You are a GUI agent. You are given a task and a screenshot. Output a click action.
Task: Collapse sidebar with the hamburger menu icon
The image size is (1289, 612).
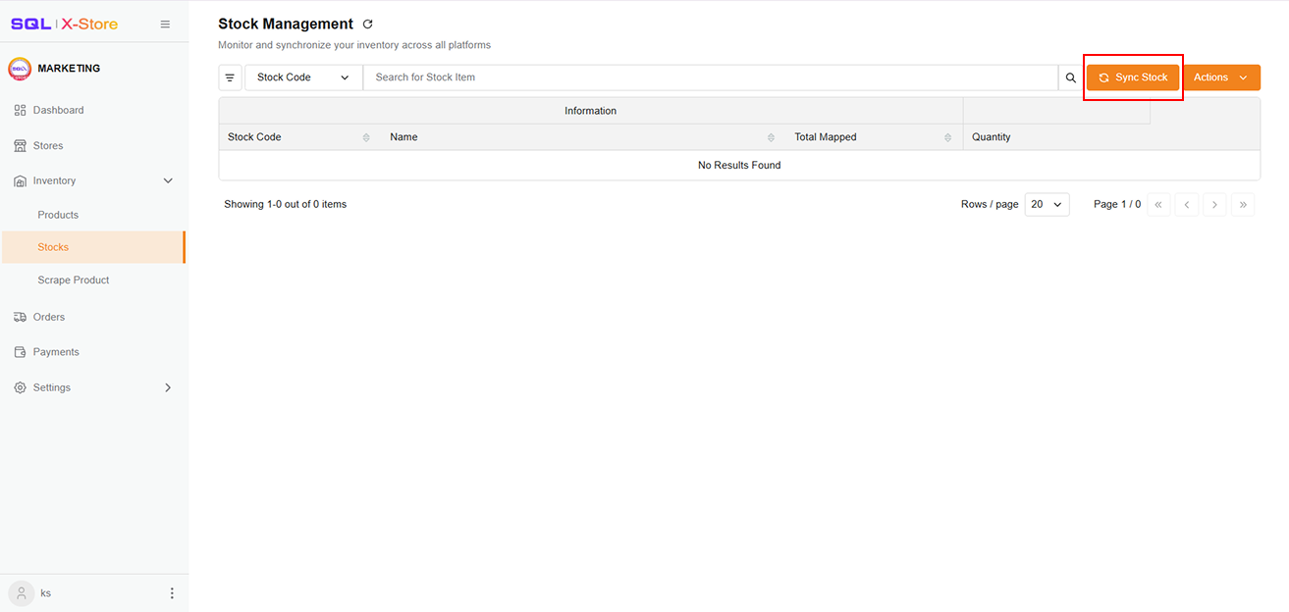tap(165, 25)
